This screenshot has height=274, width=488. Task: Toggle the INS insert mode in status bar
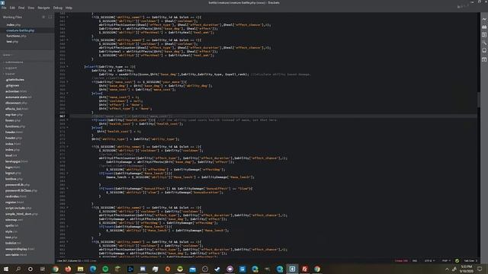(415, 260)
